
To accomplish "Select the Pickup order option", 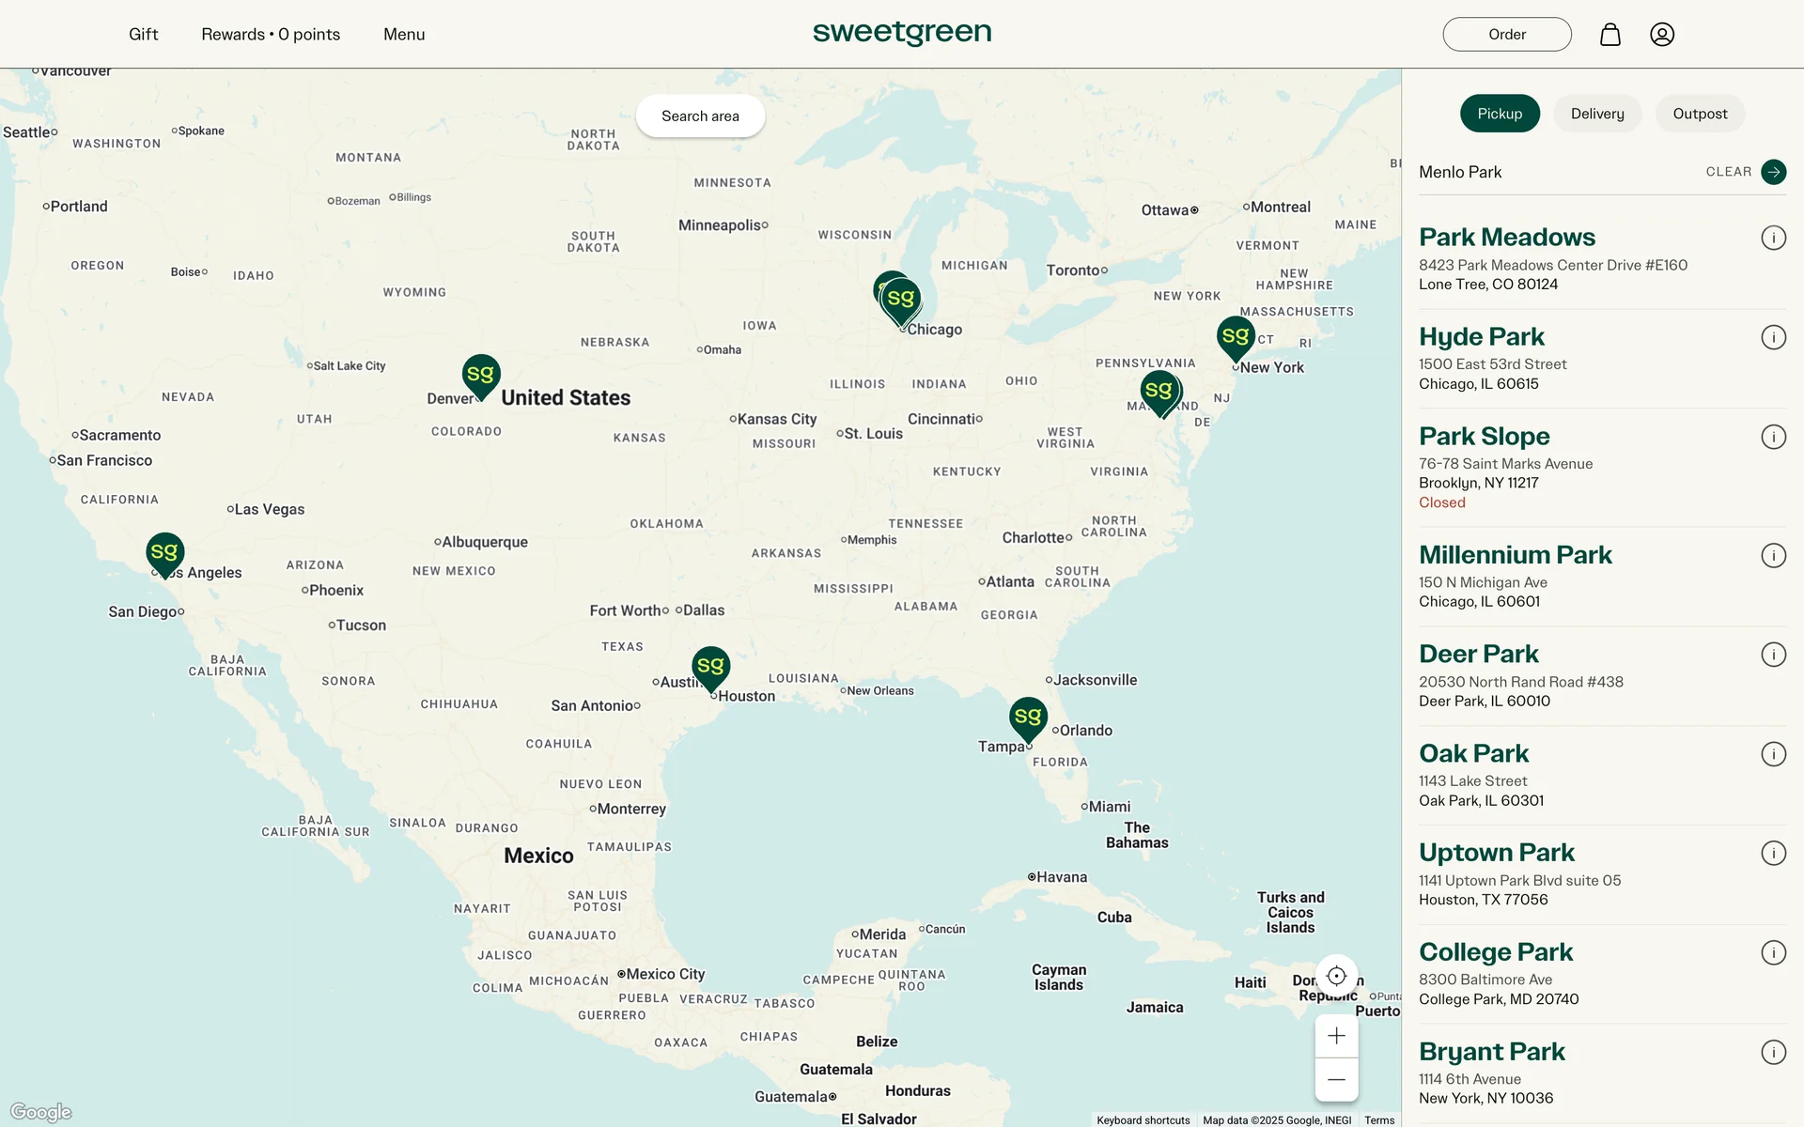I will 1499,114.
